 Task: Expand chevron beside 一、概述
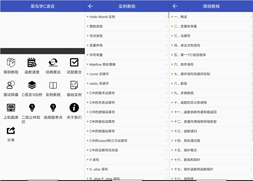pyautogui.click(x=251, y=17)
